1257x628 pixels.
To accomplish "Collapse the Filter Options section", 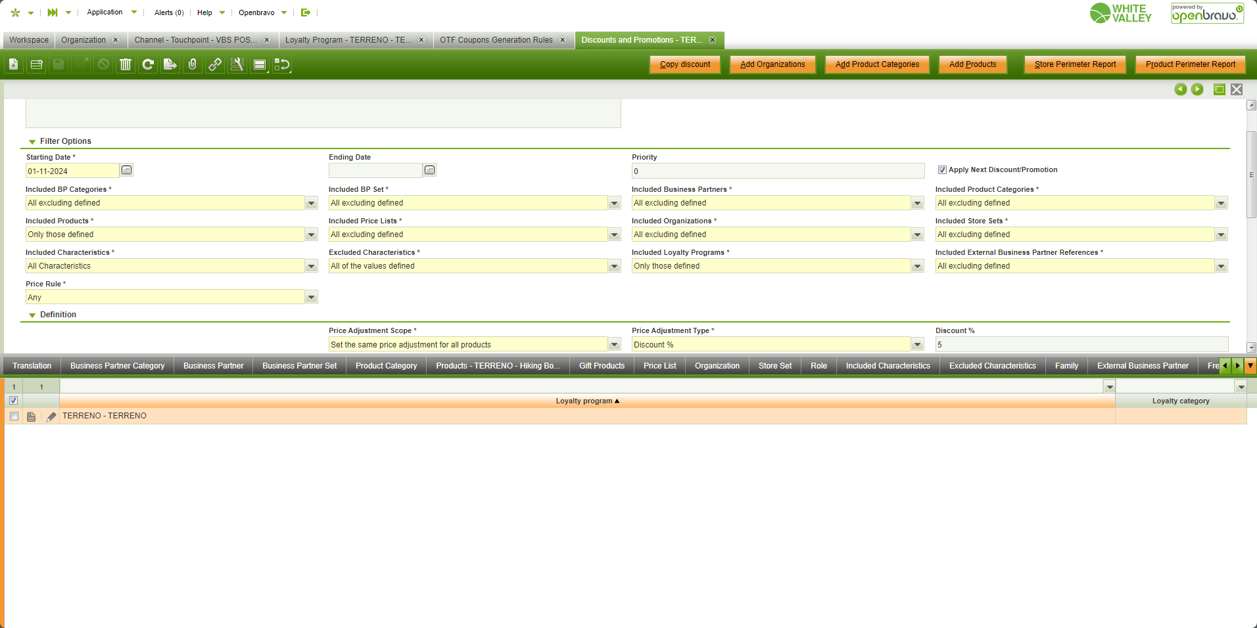I will pyautogui.click(x=32, y=142).
